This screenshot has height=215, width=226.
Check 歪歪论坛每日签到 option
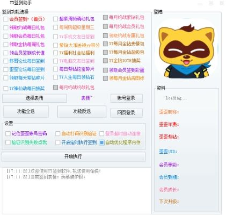point(6,69)
